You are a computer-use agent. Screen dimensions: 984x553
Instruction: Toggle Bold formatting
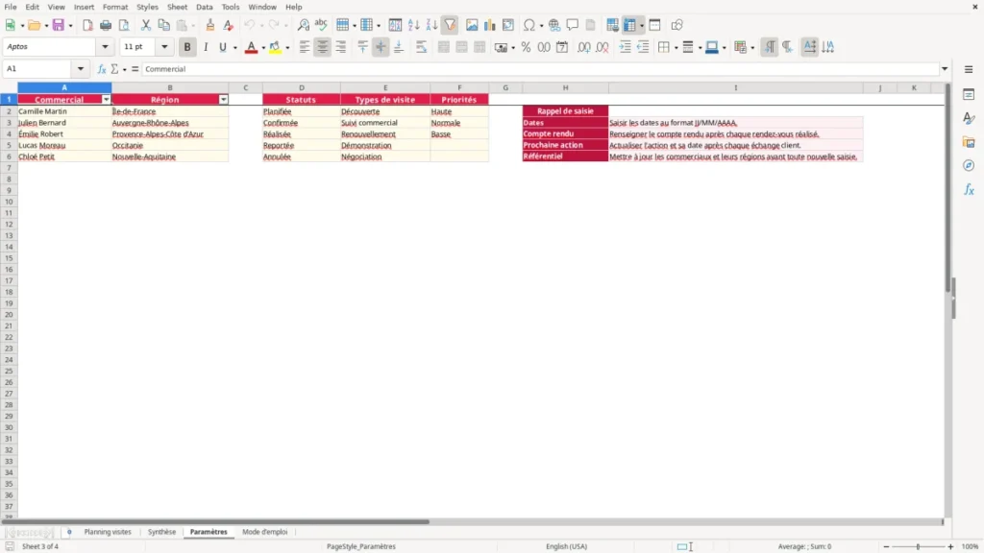(x=187, y=47)
